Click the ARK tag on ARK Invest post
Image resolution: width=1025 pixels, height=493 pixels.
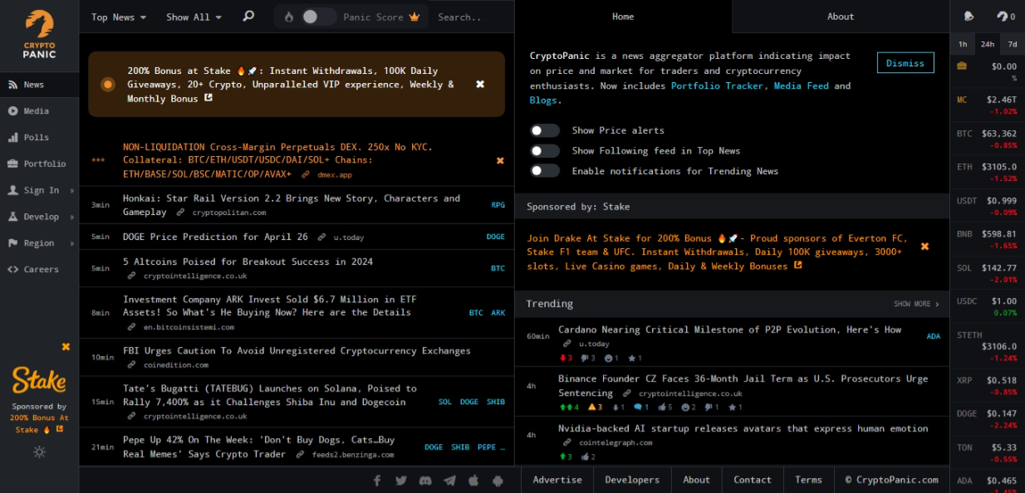[x=498, y=313]
